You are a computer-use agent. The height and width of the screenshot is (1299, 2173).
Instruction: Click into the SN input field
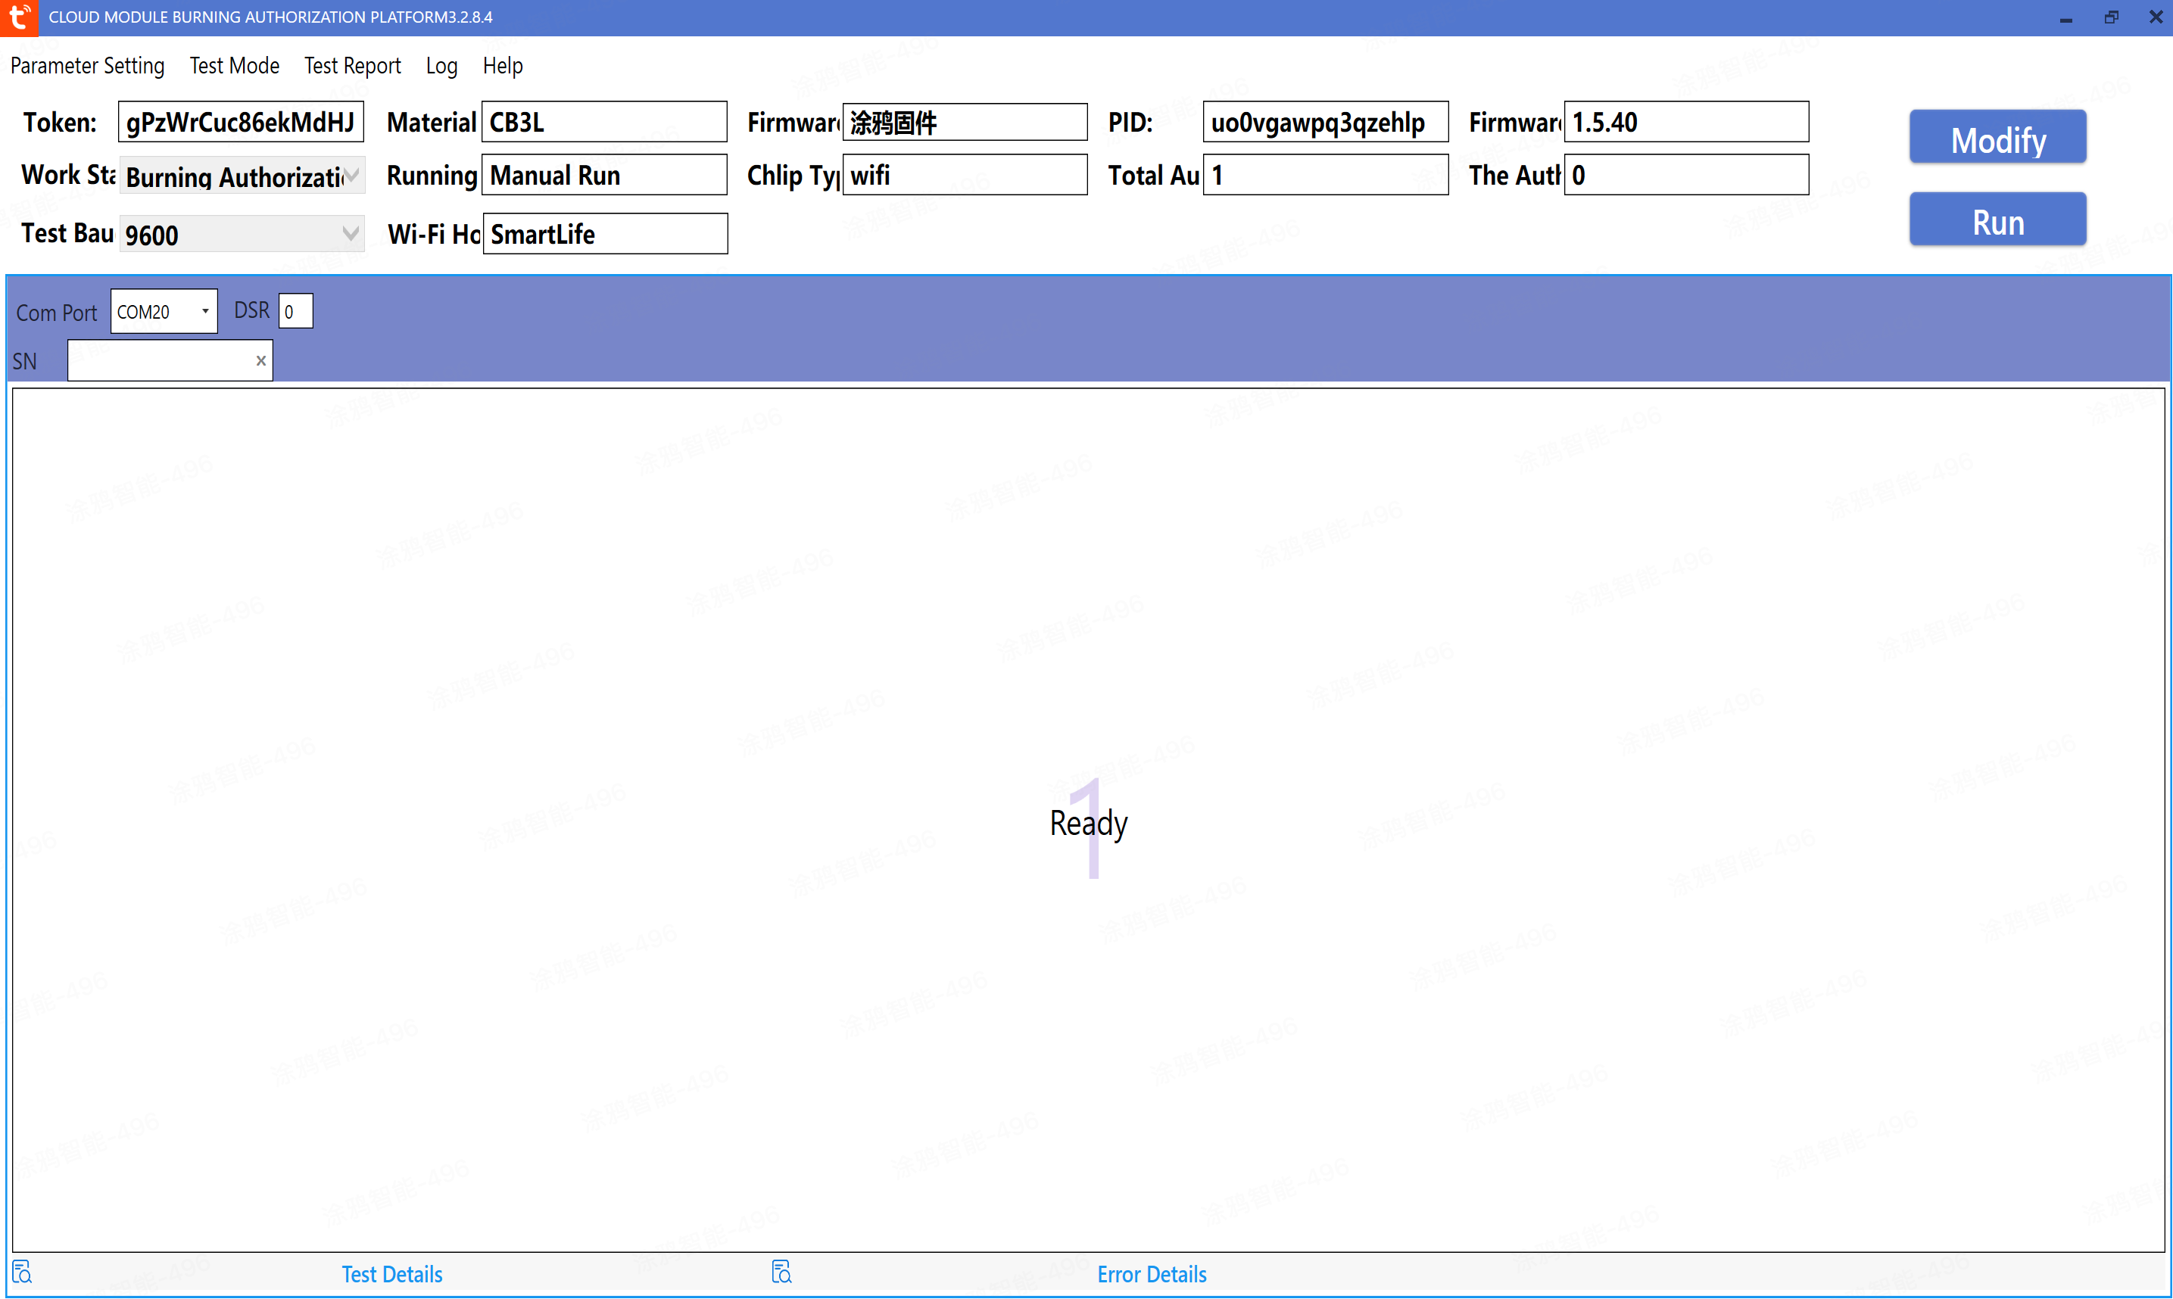coord(159,360)
